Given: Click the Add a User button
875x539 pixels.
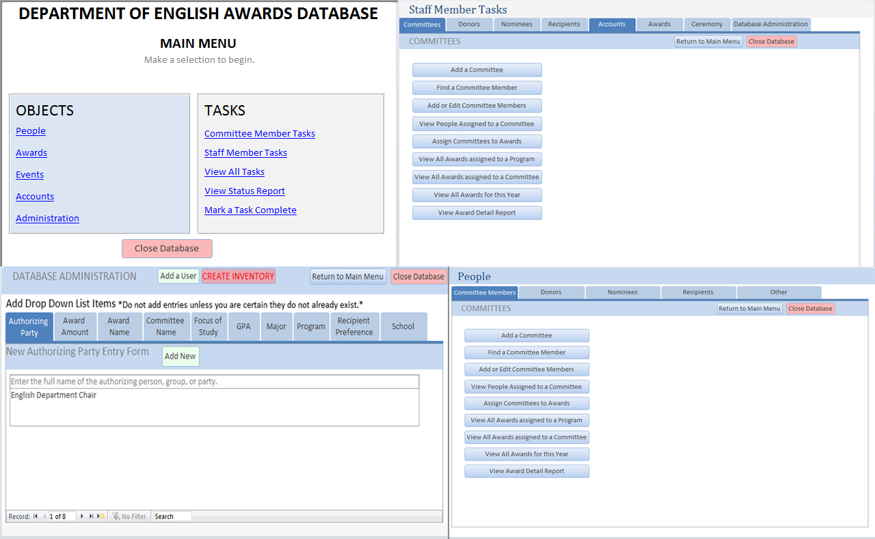Looking at the screenshot, I should [178, 276].
